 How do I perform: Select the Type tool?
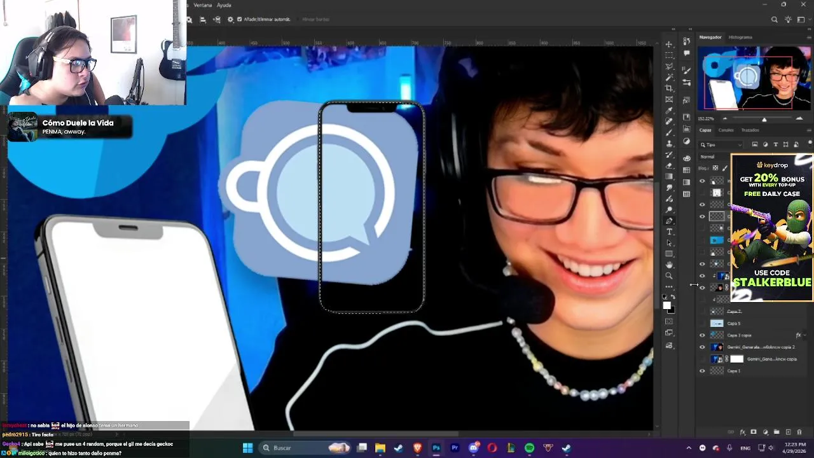tap(669, 232)
